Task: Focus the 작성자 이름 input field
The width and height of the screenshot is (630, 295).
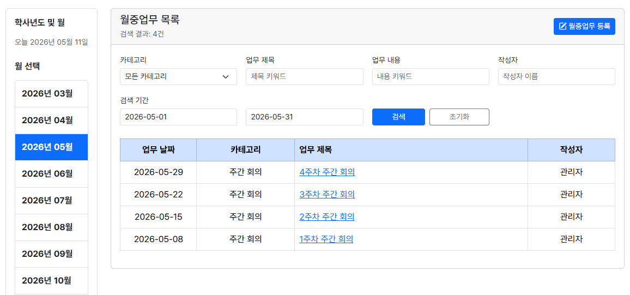Action: click(556, 76)
